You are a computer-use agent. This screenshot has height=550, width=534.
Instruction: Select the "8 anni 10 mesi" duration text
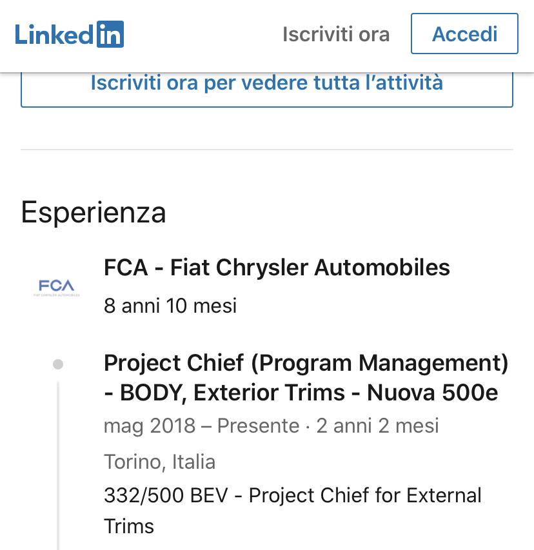pyautogui.click(x=170, y=306)
